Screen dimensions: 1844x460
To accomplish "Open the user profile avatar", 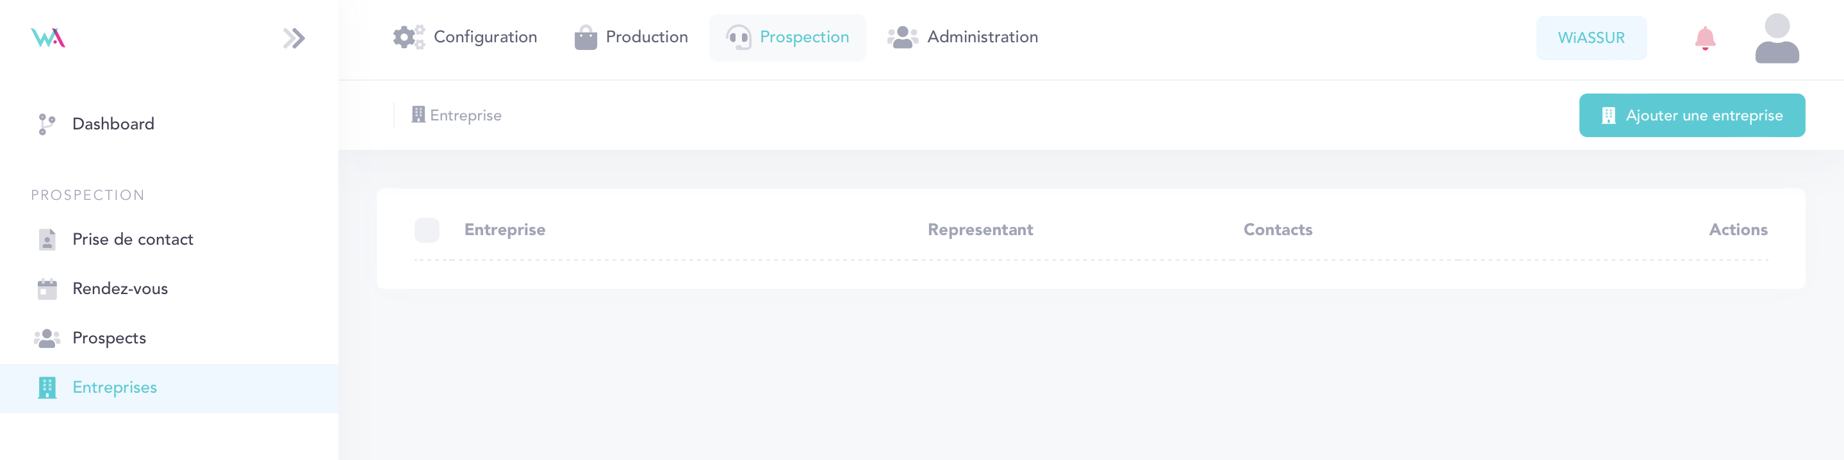I will click(1777, 38).
